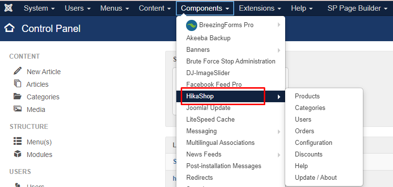Expand the News Feeds submenu arrow
The width and height of the screenshot is (393, 187).
(x=279, y=155)
